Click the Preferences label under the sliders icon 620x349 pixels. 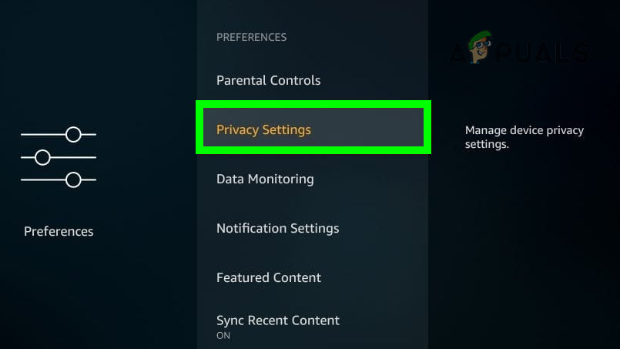59,231
